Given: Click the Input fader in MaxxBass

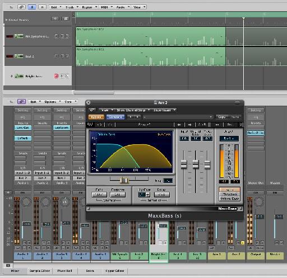Looking at the screenshot, I should click(184, 164).
